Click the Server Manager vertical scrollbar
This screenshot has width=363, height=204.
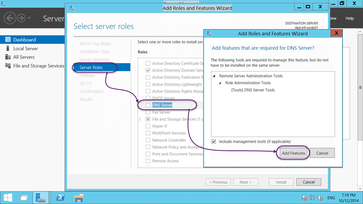click(360, 87)
